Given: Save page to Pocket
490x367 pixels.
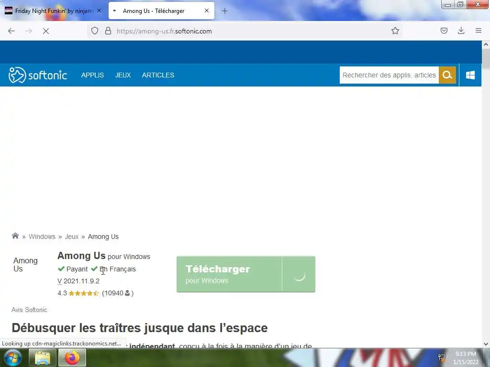Looking at the screenshot, I should pos(444,31).
